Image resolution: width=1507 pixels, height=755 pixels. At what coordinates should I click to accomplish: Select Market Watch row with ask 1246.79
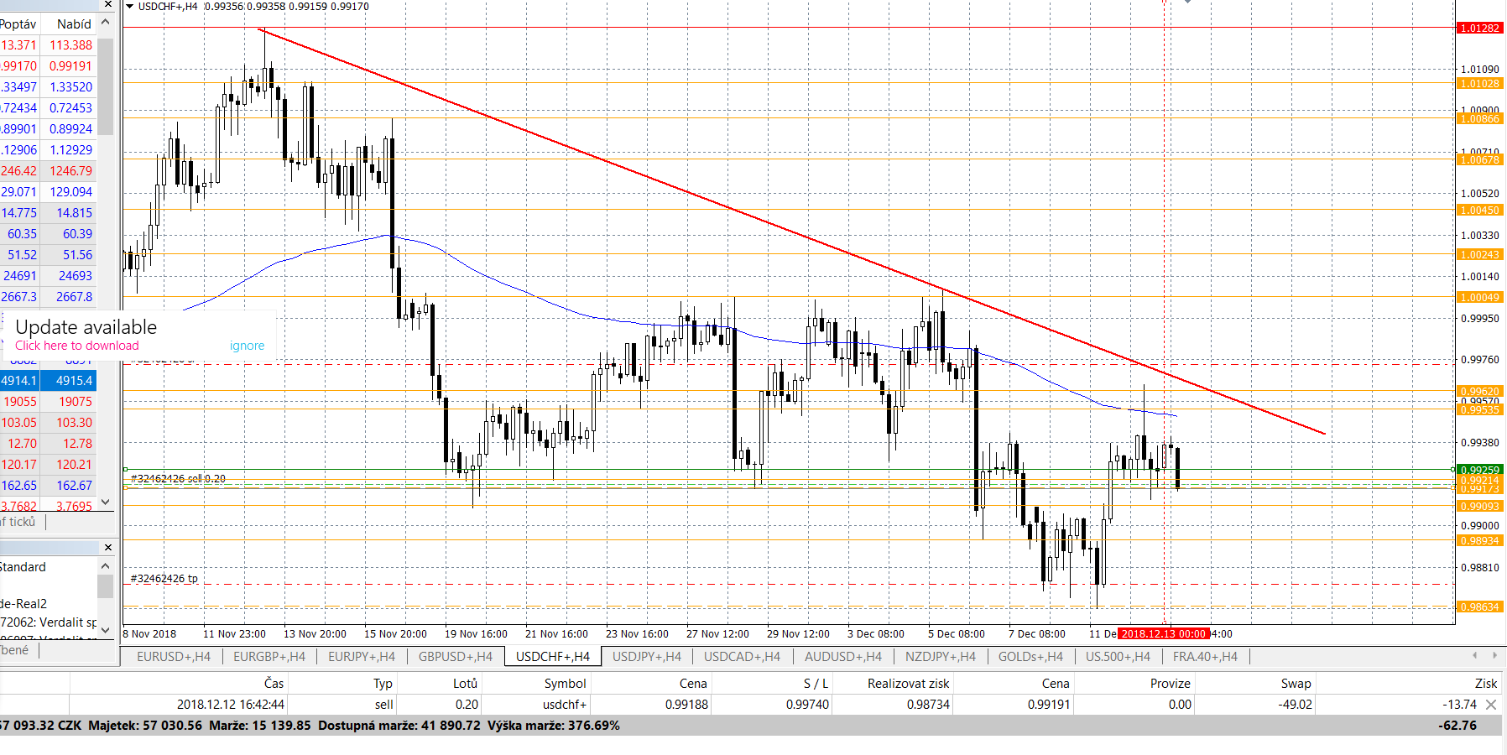click(x=48, y=171)
